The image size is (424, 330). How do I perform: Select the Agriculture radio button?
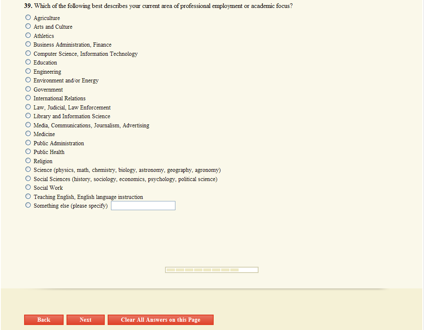click(x=28, y=17)
